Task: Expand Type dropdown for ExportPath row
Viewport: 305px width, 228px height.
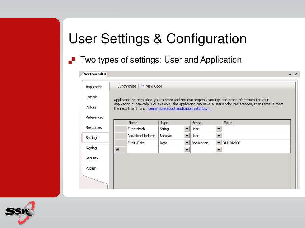Action: 187,129
